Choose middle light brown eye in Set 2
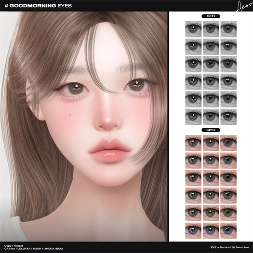The image size is (253, 253). click(x=211, y=143)
